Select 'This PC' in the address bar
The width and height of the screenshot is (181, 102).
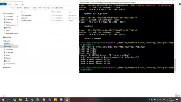[x=19, y=8]
